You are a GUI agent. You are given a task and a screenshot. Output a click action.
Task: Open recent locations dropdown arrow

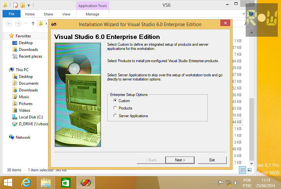pyautogui.click(x=26, y=24)
